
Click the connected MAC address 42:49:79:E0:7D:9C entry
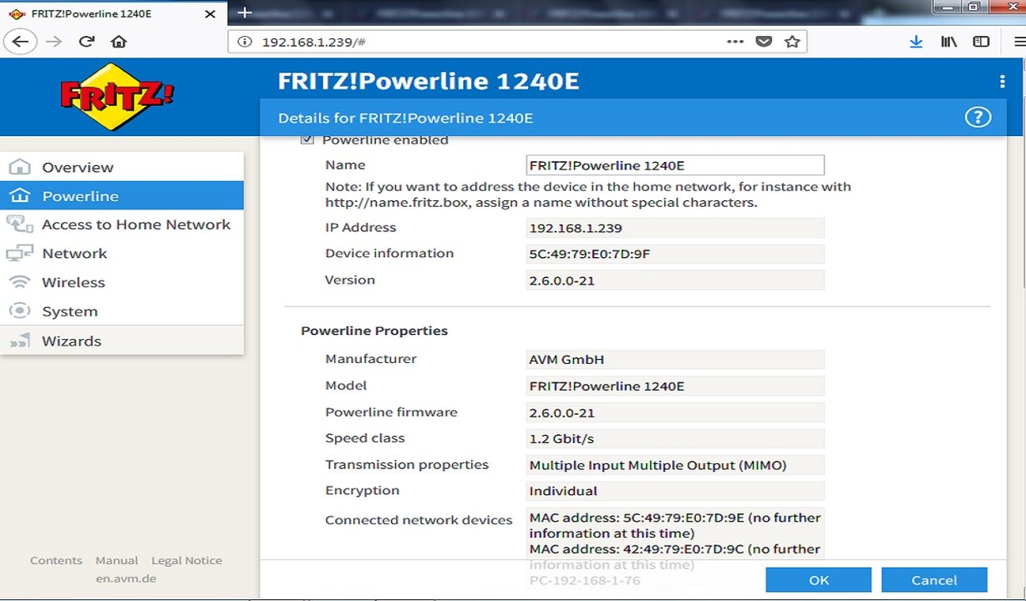click(675, 557)
